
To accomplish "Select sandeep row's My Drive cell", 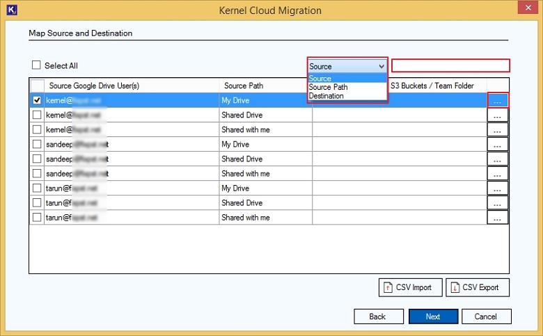I will 266,144.
